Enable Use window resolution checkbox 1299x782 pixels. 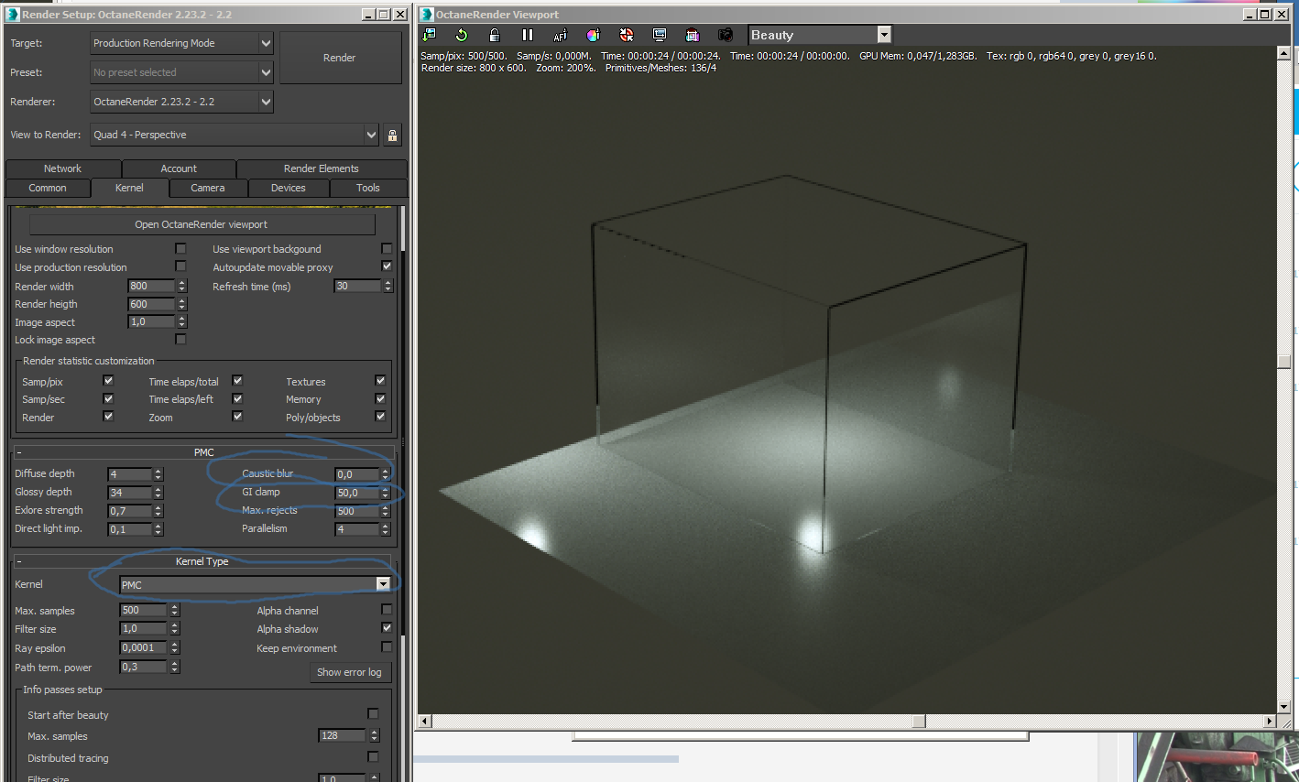(180, 249)
